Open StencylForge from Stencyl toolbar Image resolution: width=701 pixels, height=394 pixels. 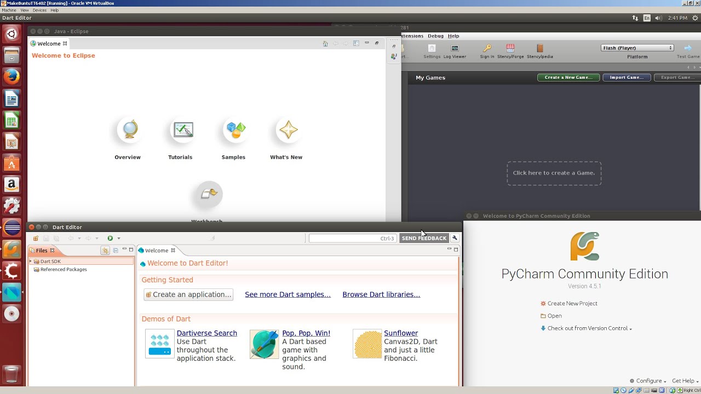(510, 48)
